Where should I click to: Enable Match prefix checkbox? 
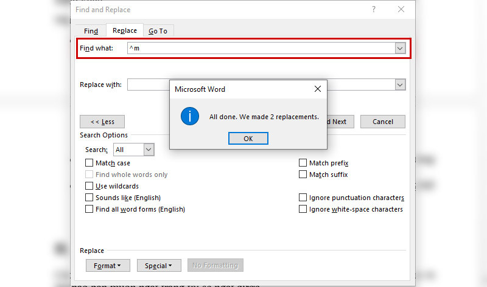[x=303, y=163]
